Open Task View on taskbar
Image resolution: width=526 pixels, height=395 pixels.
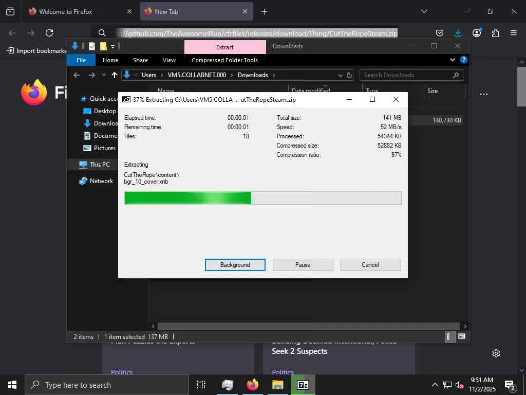click(201, 385)
